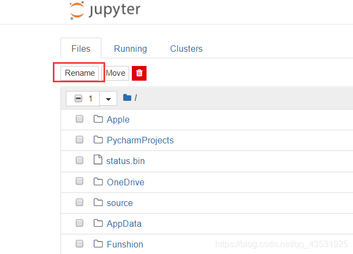This screenshot has height=254, width=353.
Task: Click the Move button
Action: pyautogui.click(x=115, y=73)
